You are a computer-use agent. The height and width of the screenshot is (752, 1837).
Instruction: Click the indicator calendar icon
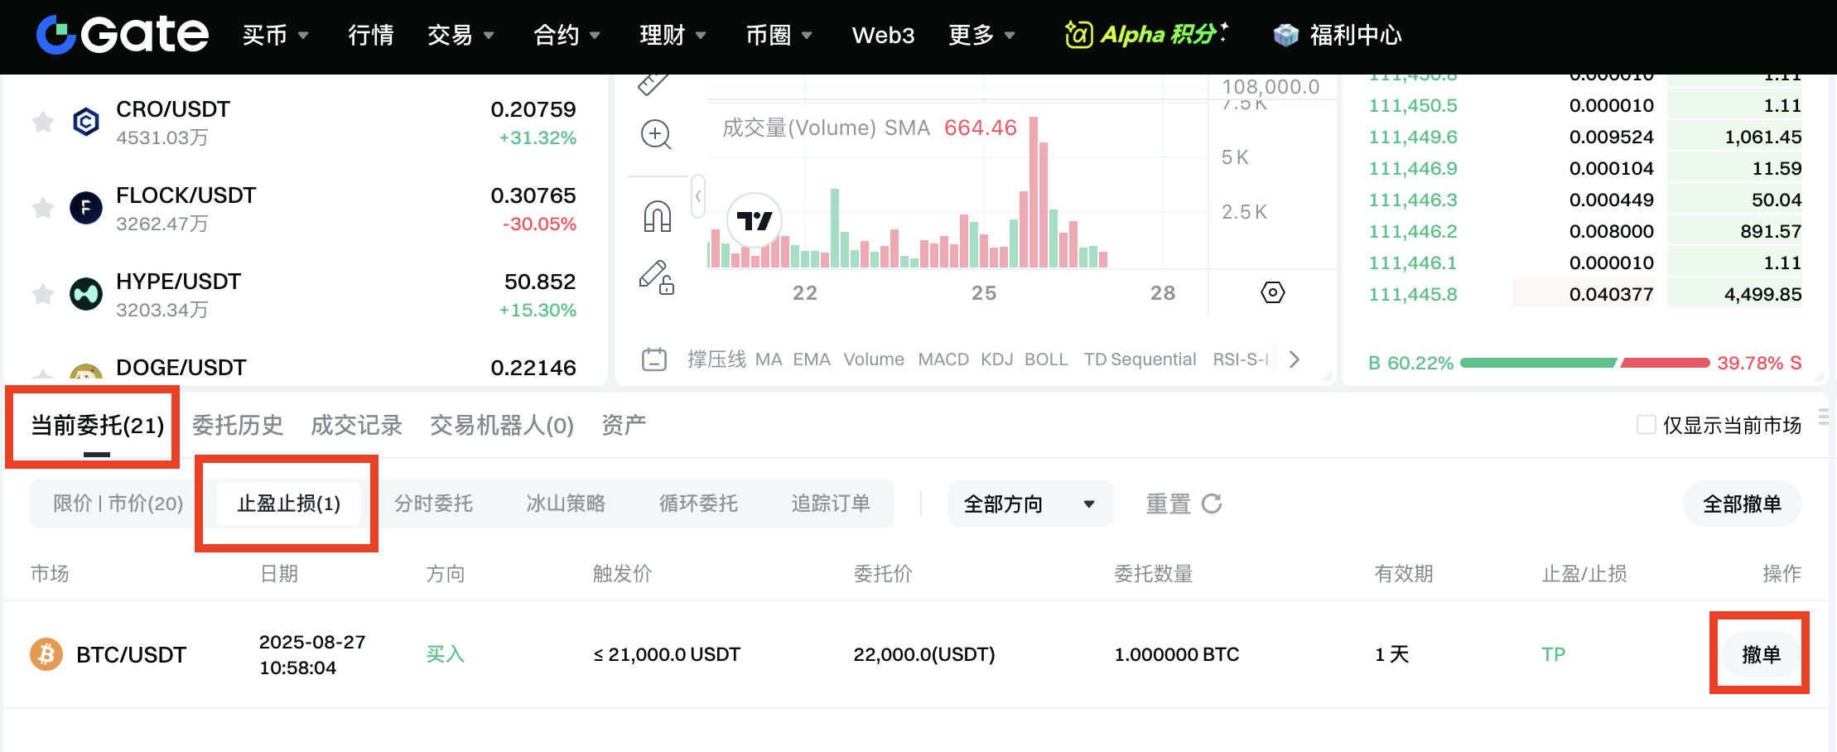654,359
